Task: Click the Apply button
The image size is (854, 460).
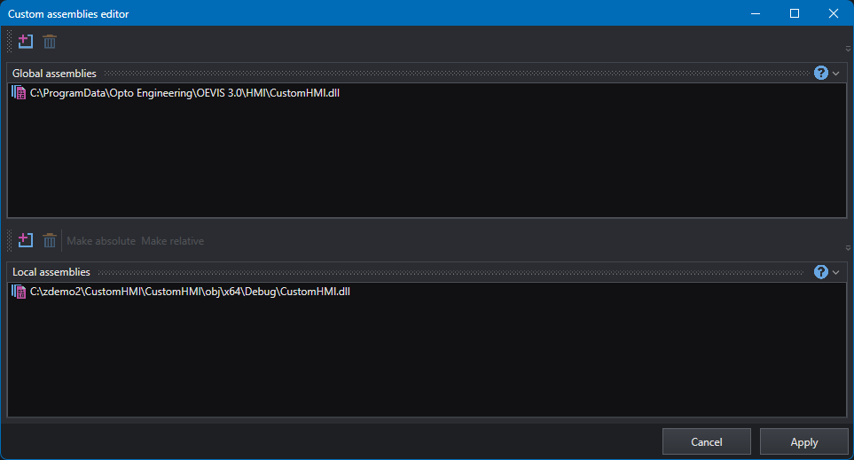Action: pyautogui.click(x=803, y=441)
